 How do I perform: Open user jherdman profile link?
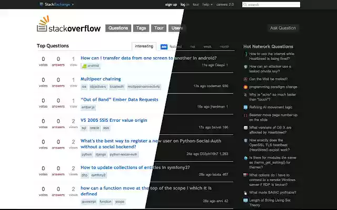click(x=217, y=107)
